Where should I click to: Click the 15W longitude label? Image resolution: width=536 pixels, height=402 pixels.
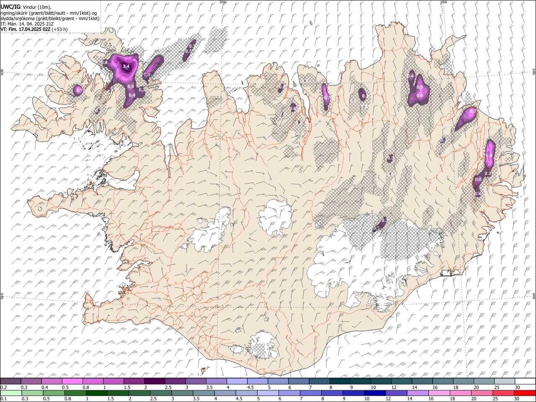tap(444, 2)
